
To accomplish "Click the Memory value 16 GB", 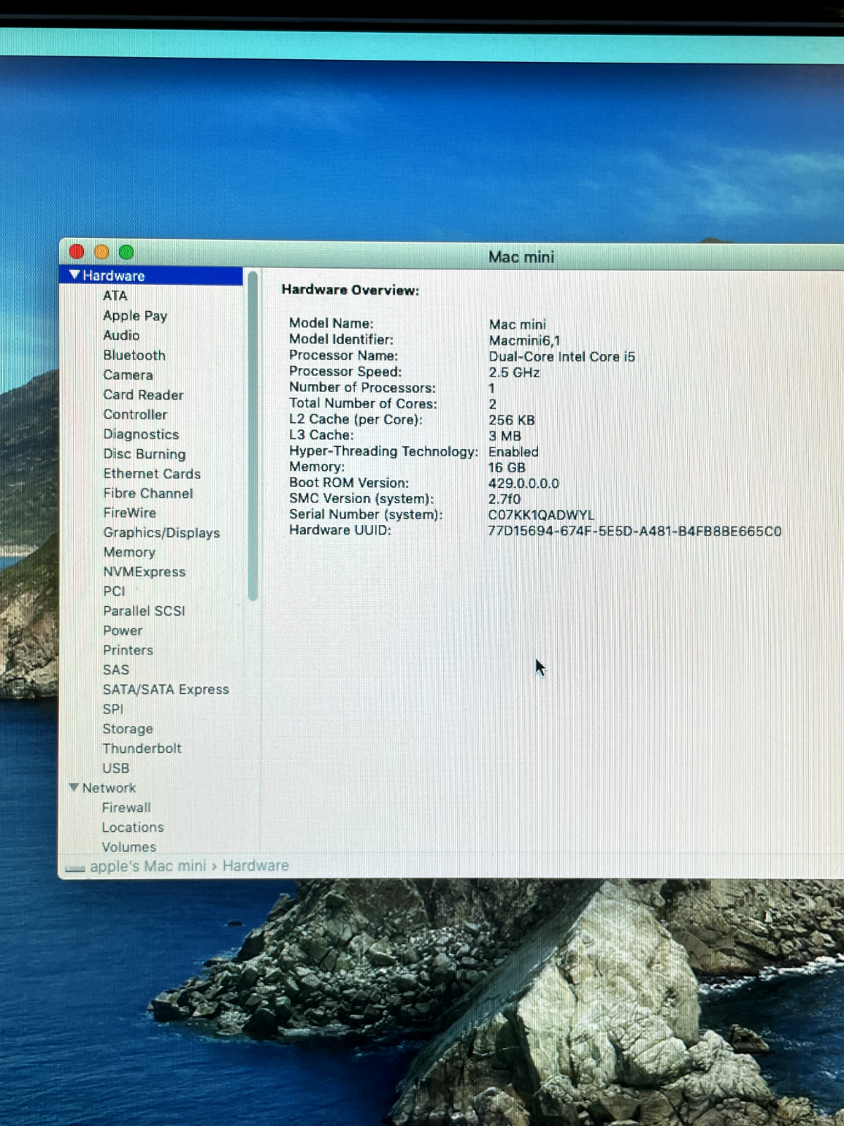I will (507, 467).
